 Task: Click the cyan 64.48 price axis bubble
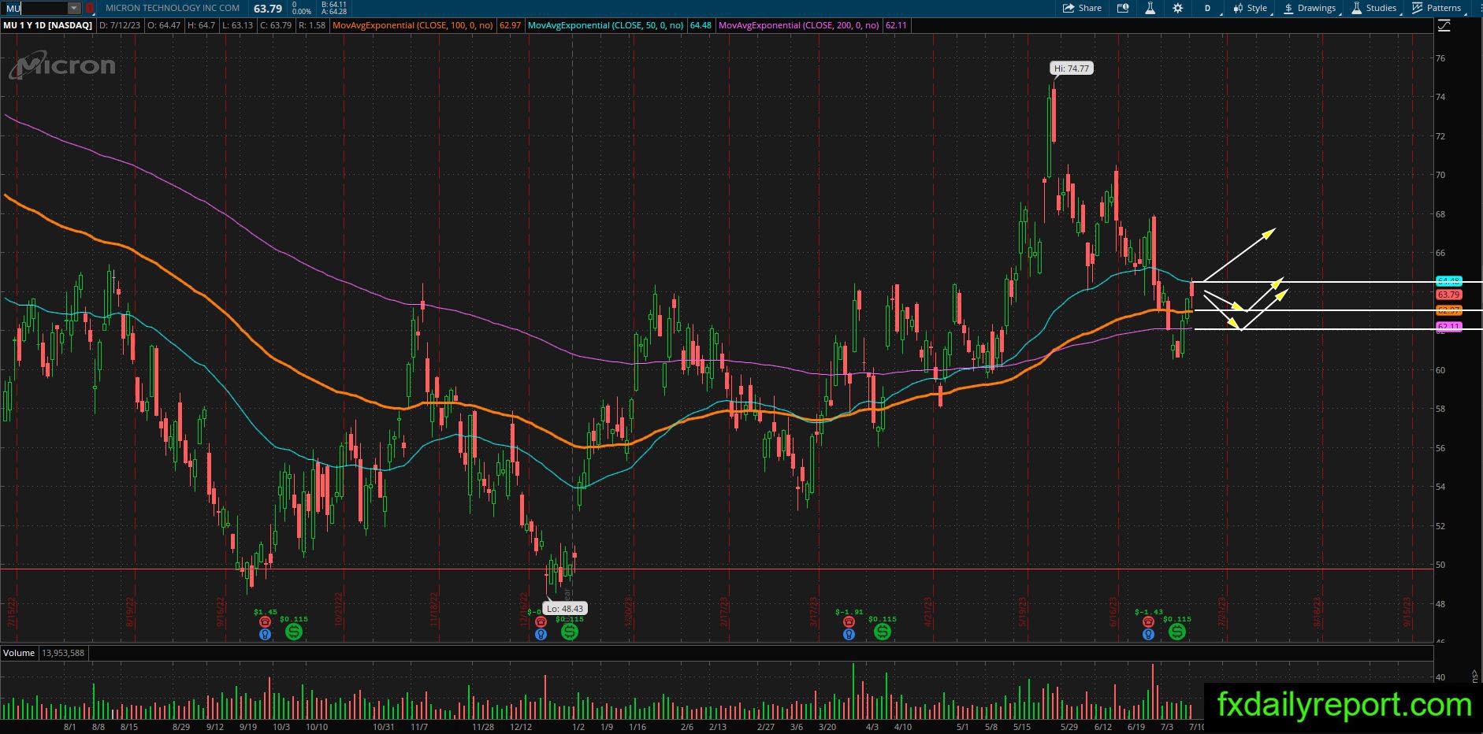point(1449,281)
